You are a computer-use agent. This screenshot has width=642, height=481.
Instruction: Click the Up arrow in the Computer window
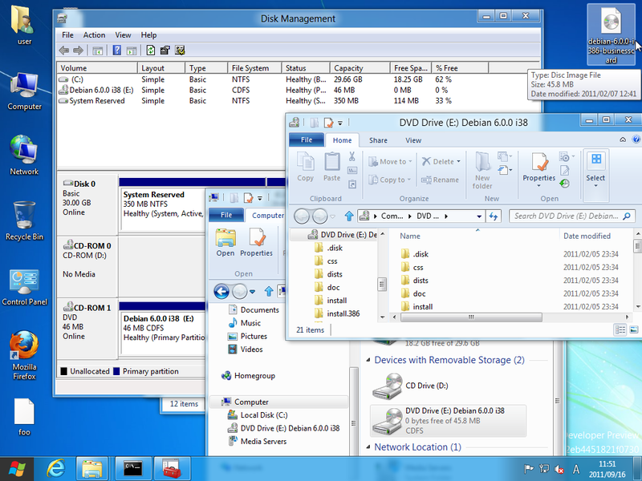tap(269, 292)
